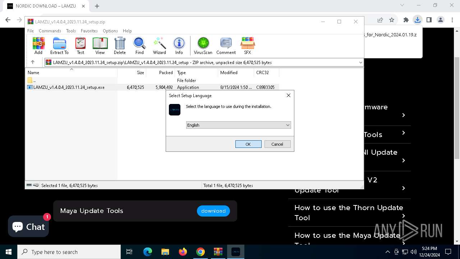460x259 pixels.
Task: Open a new Chrome tab
Action: [x=97, y=6]
